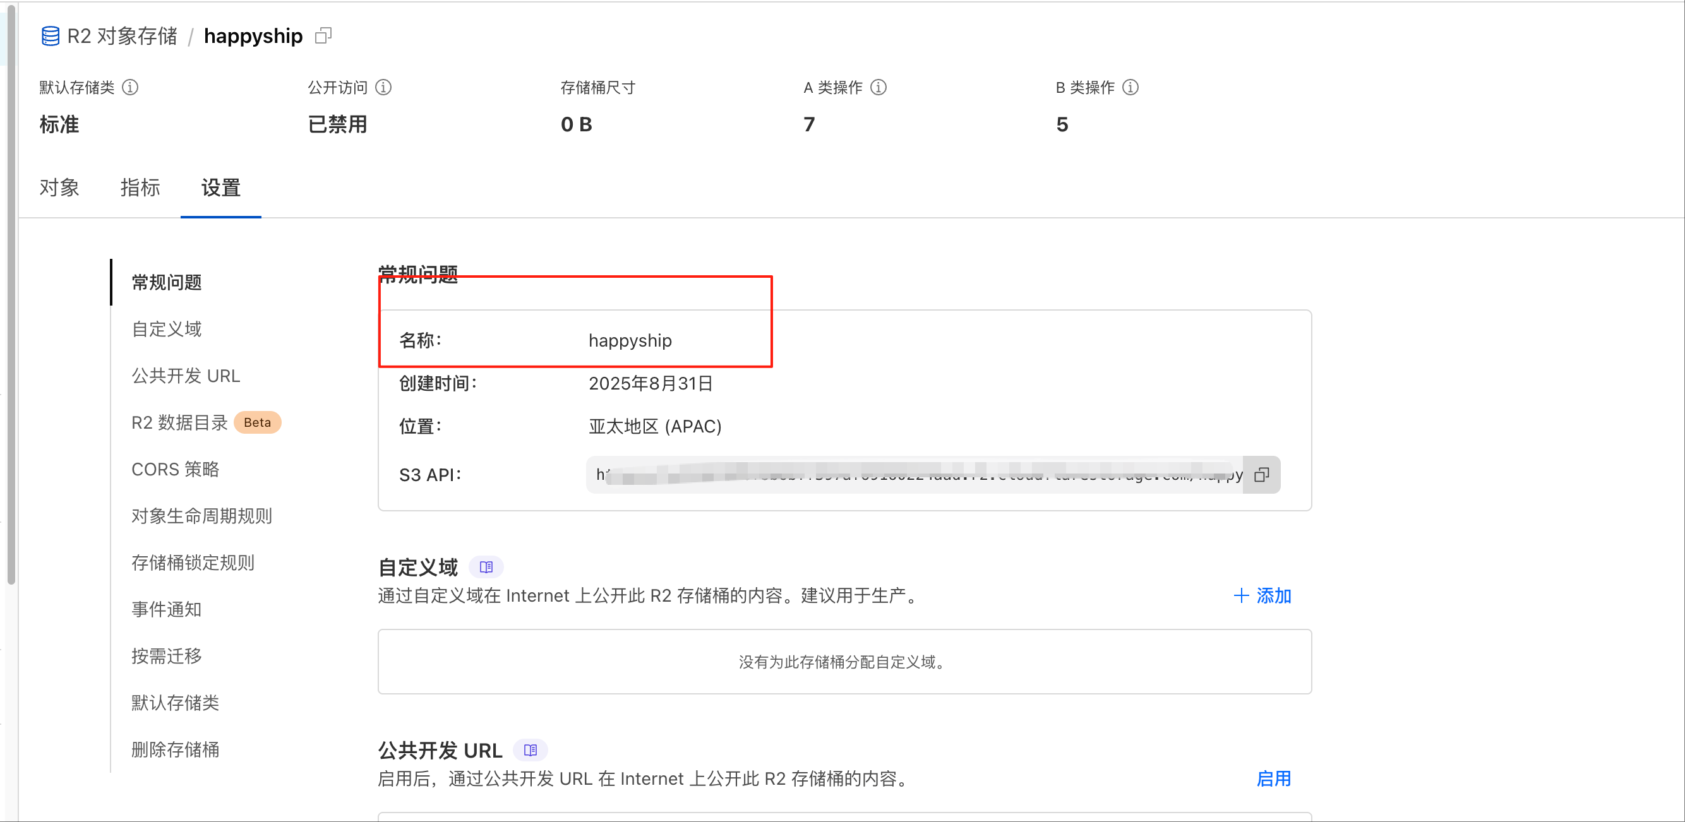Copy the S3 API URL

click(x=1261, y=475)
